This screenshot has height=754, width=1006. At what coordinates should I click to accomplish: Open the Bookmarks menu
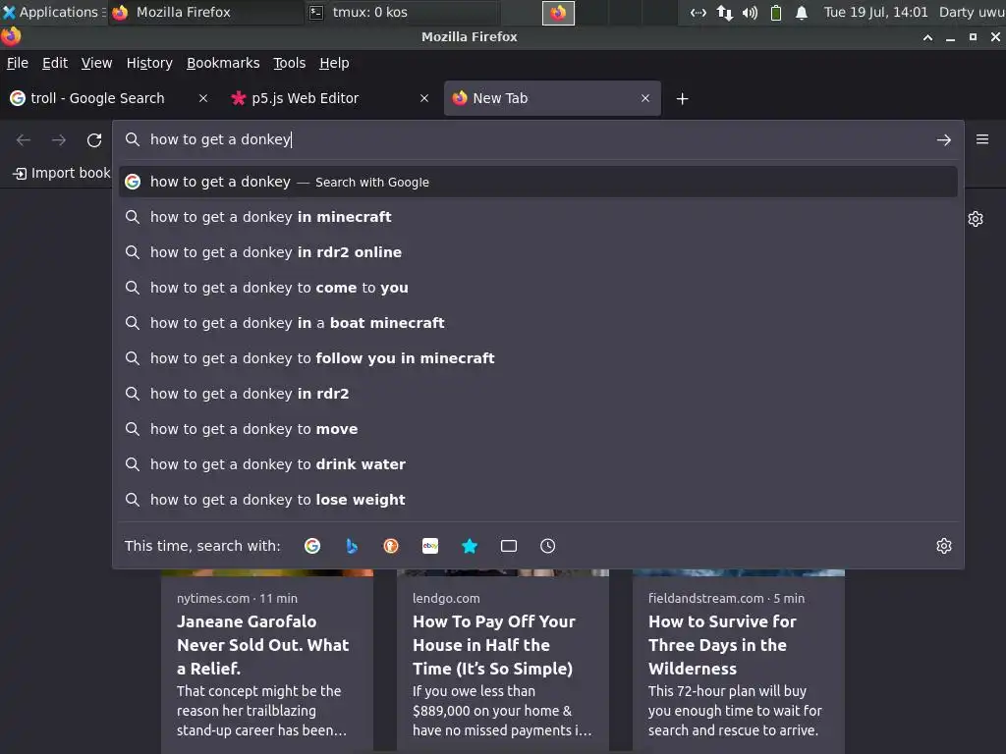pos(223,63)
